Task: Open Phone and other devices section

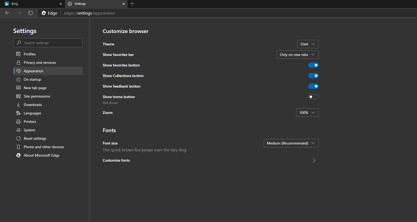Action: tap(48, 147)
